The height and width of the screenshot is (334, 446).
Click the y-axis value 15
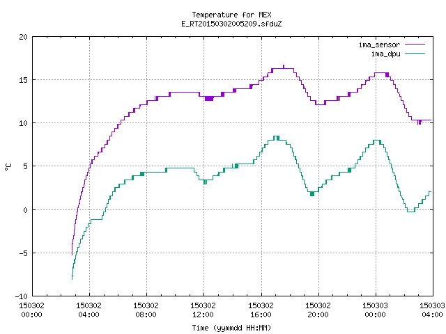coord(23,80)
